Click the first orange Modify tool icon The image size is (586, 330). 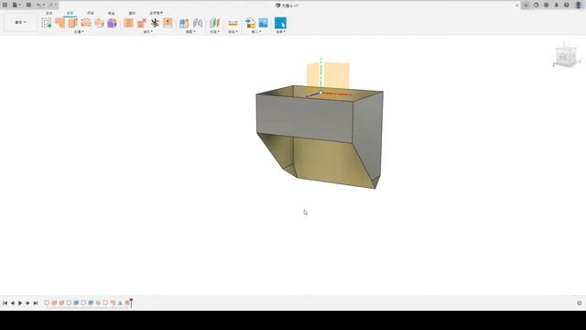pos(128,23)
